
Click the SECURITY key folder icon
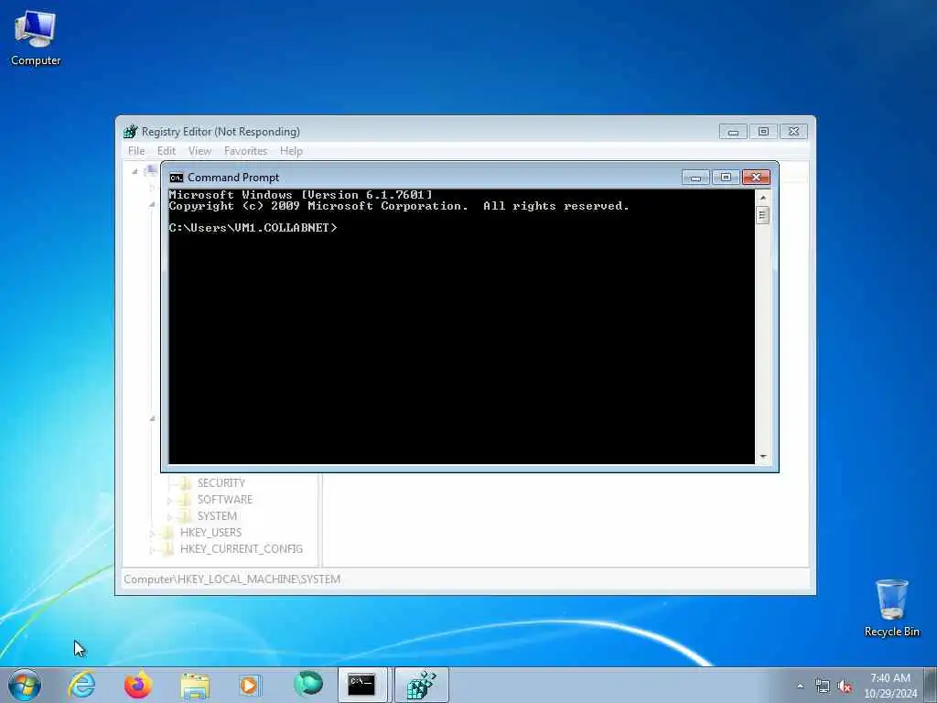click(185, 483)
